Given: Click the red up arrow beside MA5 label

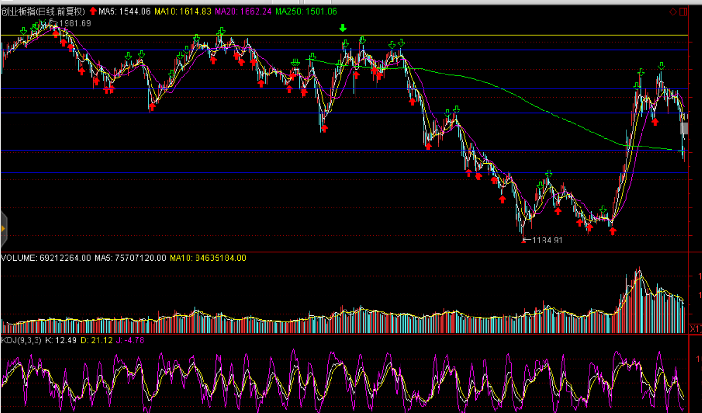Looking at the screenshot, I should [93, 11].
